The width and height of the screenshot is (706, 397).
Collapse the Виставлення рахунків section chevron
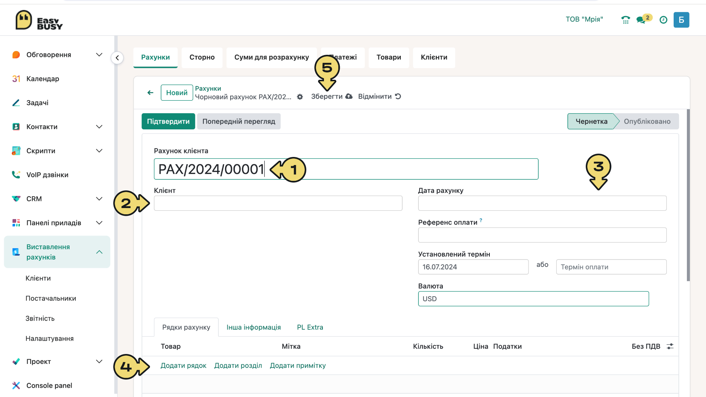tap(99, 252)
